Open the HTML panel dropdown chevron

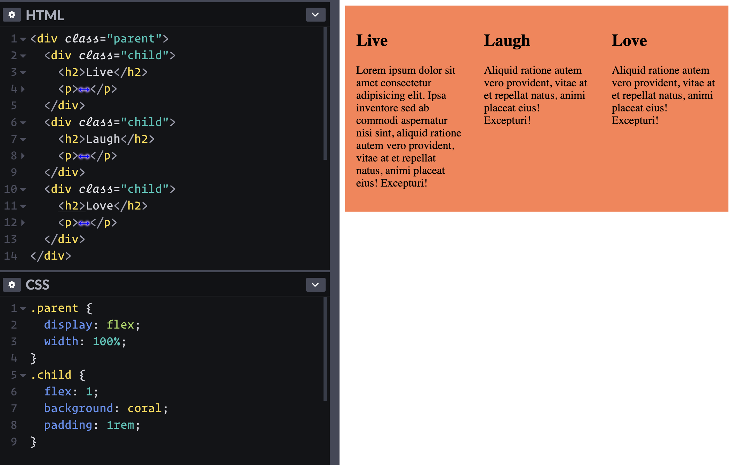[316, 15]
